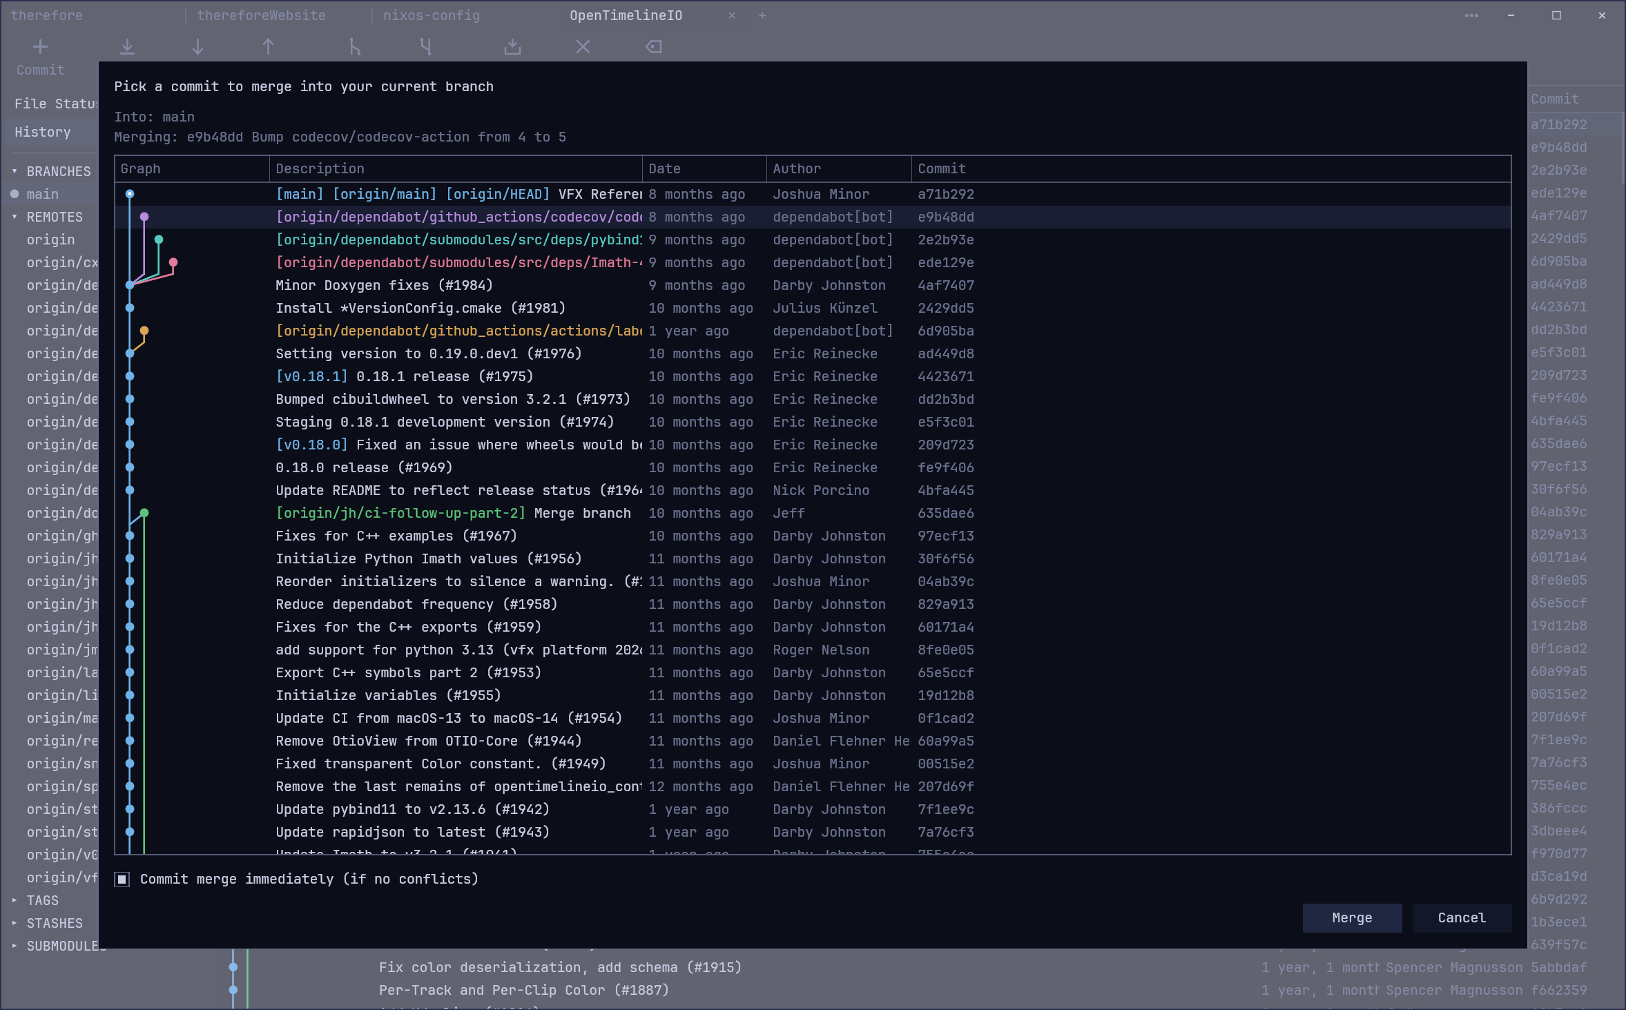Select Install *VersionConfig.cmake (#1981) commit
1626x1010 pixels.
click(813, 308)
